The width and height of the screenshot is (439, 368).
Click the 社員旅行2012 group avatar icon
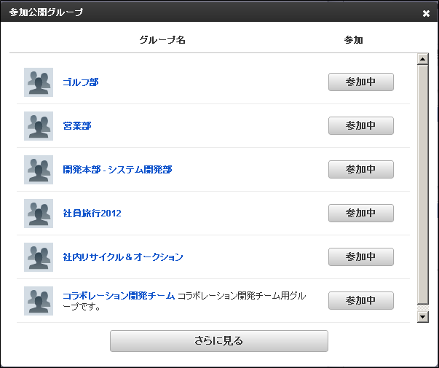coord(39,214)
